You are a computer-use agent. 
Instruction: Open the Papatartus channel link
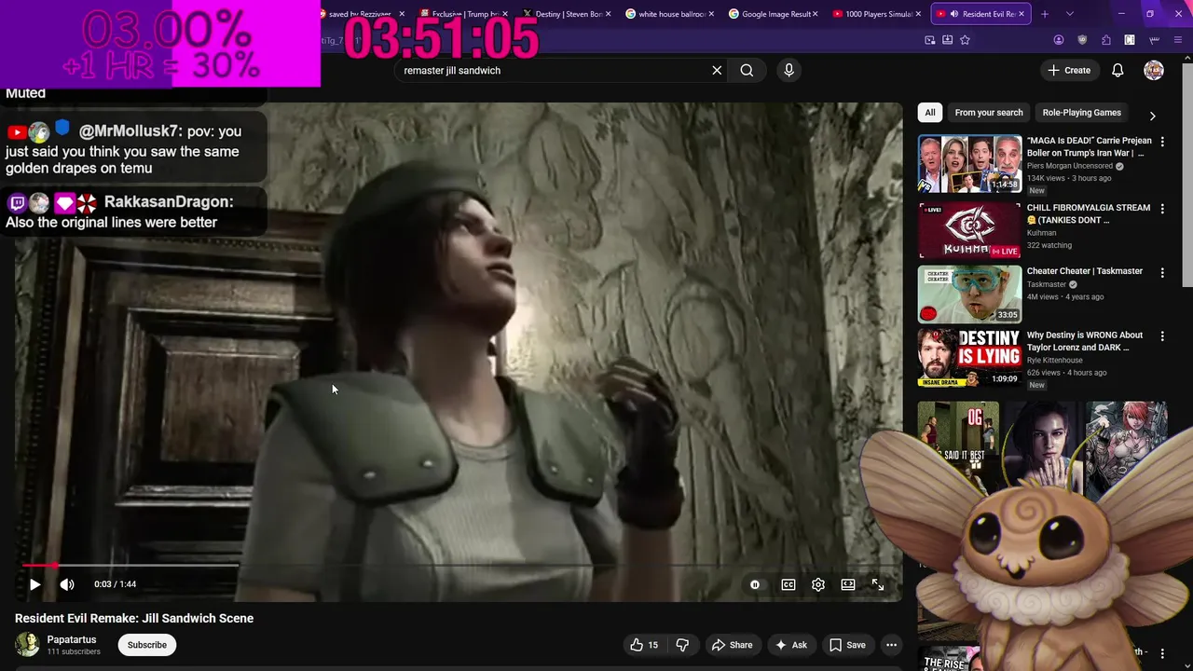tap(72, 639)
